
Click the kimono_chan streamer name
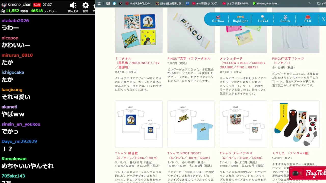(19, 5)
